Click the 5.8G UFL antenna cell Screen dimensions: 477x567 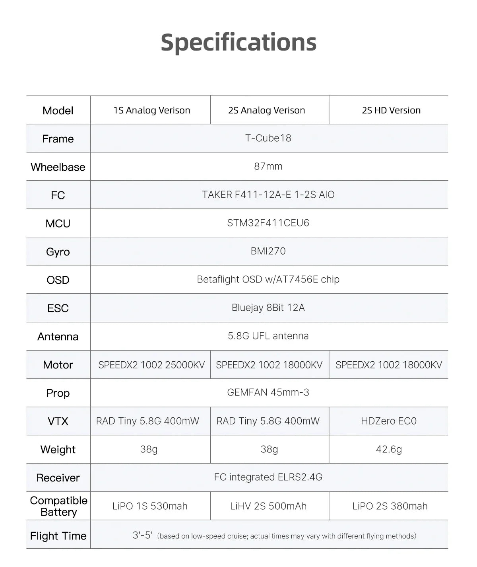pos(268,336)
